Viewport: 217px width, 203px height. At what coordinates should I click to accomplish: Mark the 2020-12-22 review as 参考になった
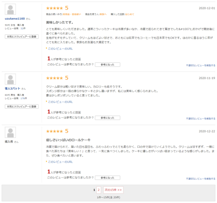coord(107,178)
